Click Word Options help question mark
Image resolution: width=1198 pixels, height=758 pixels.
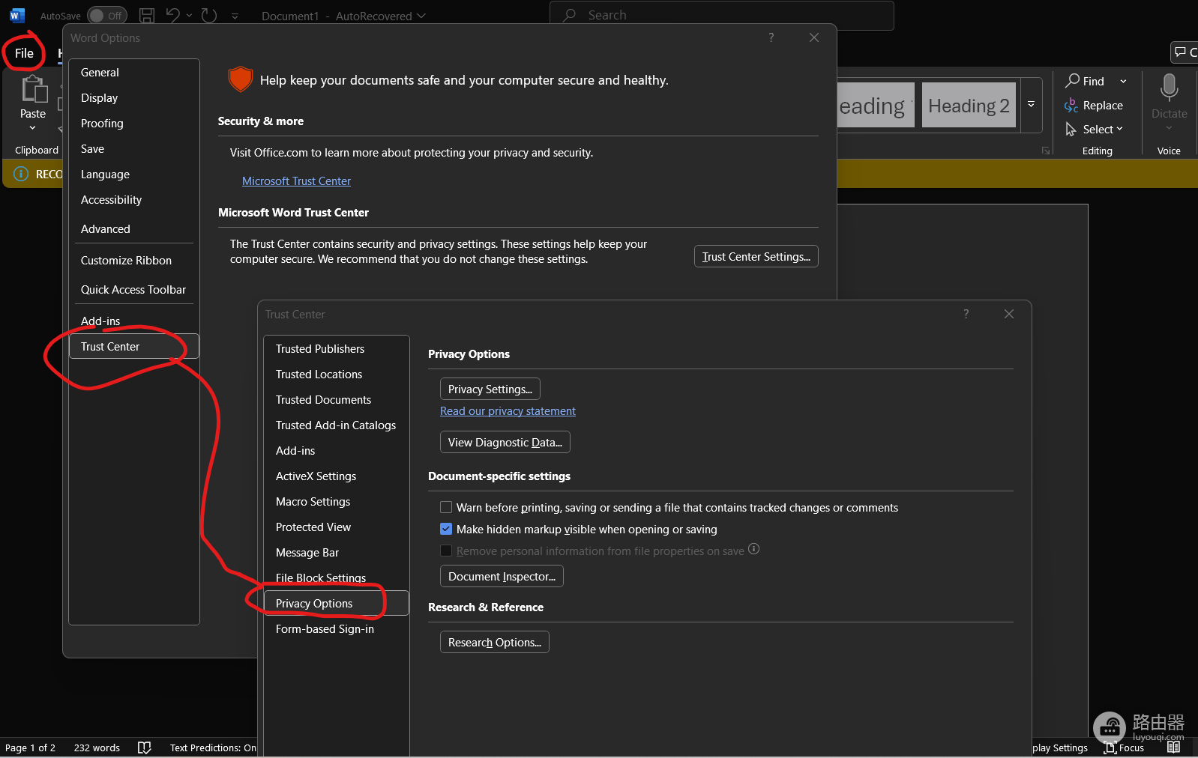click(771, 37)
